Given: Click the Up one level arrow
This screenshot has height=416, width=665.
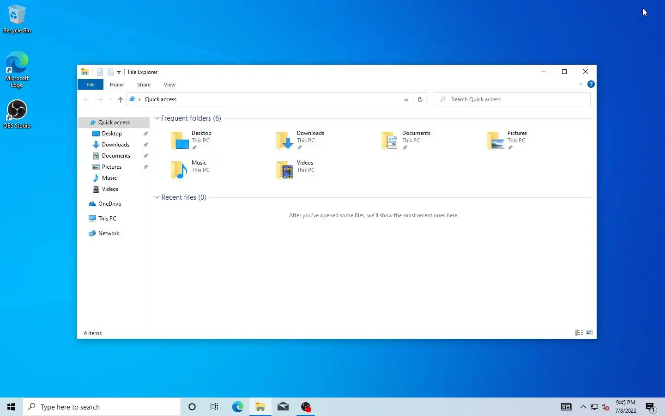Looking at the screenshot, I should pos(121,99).
